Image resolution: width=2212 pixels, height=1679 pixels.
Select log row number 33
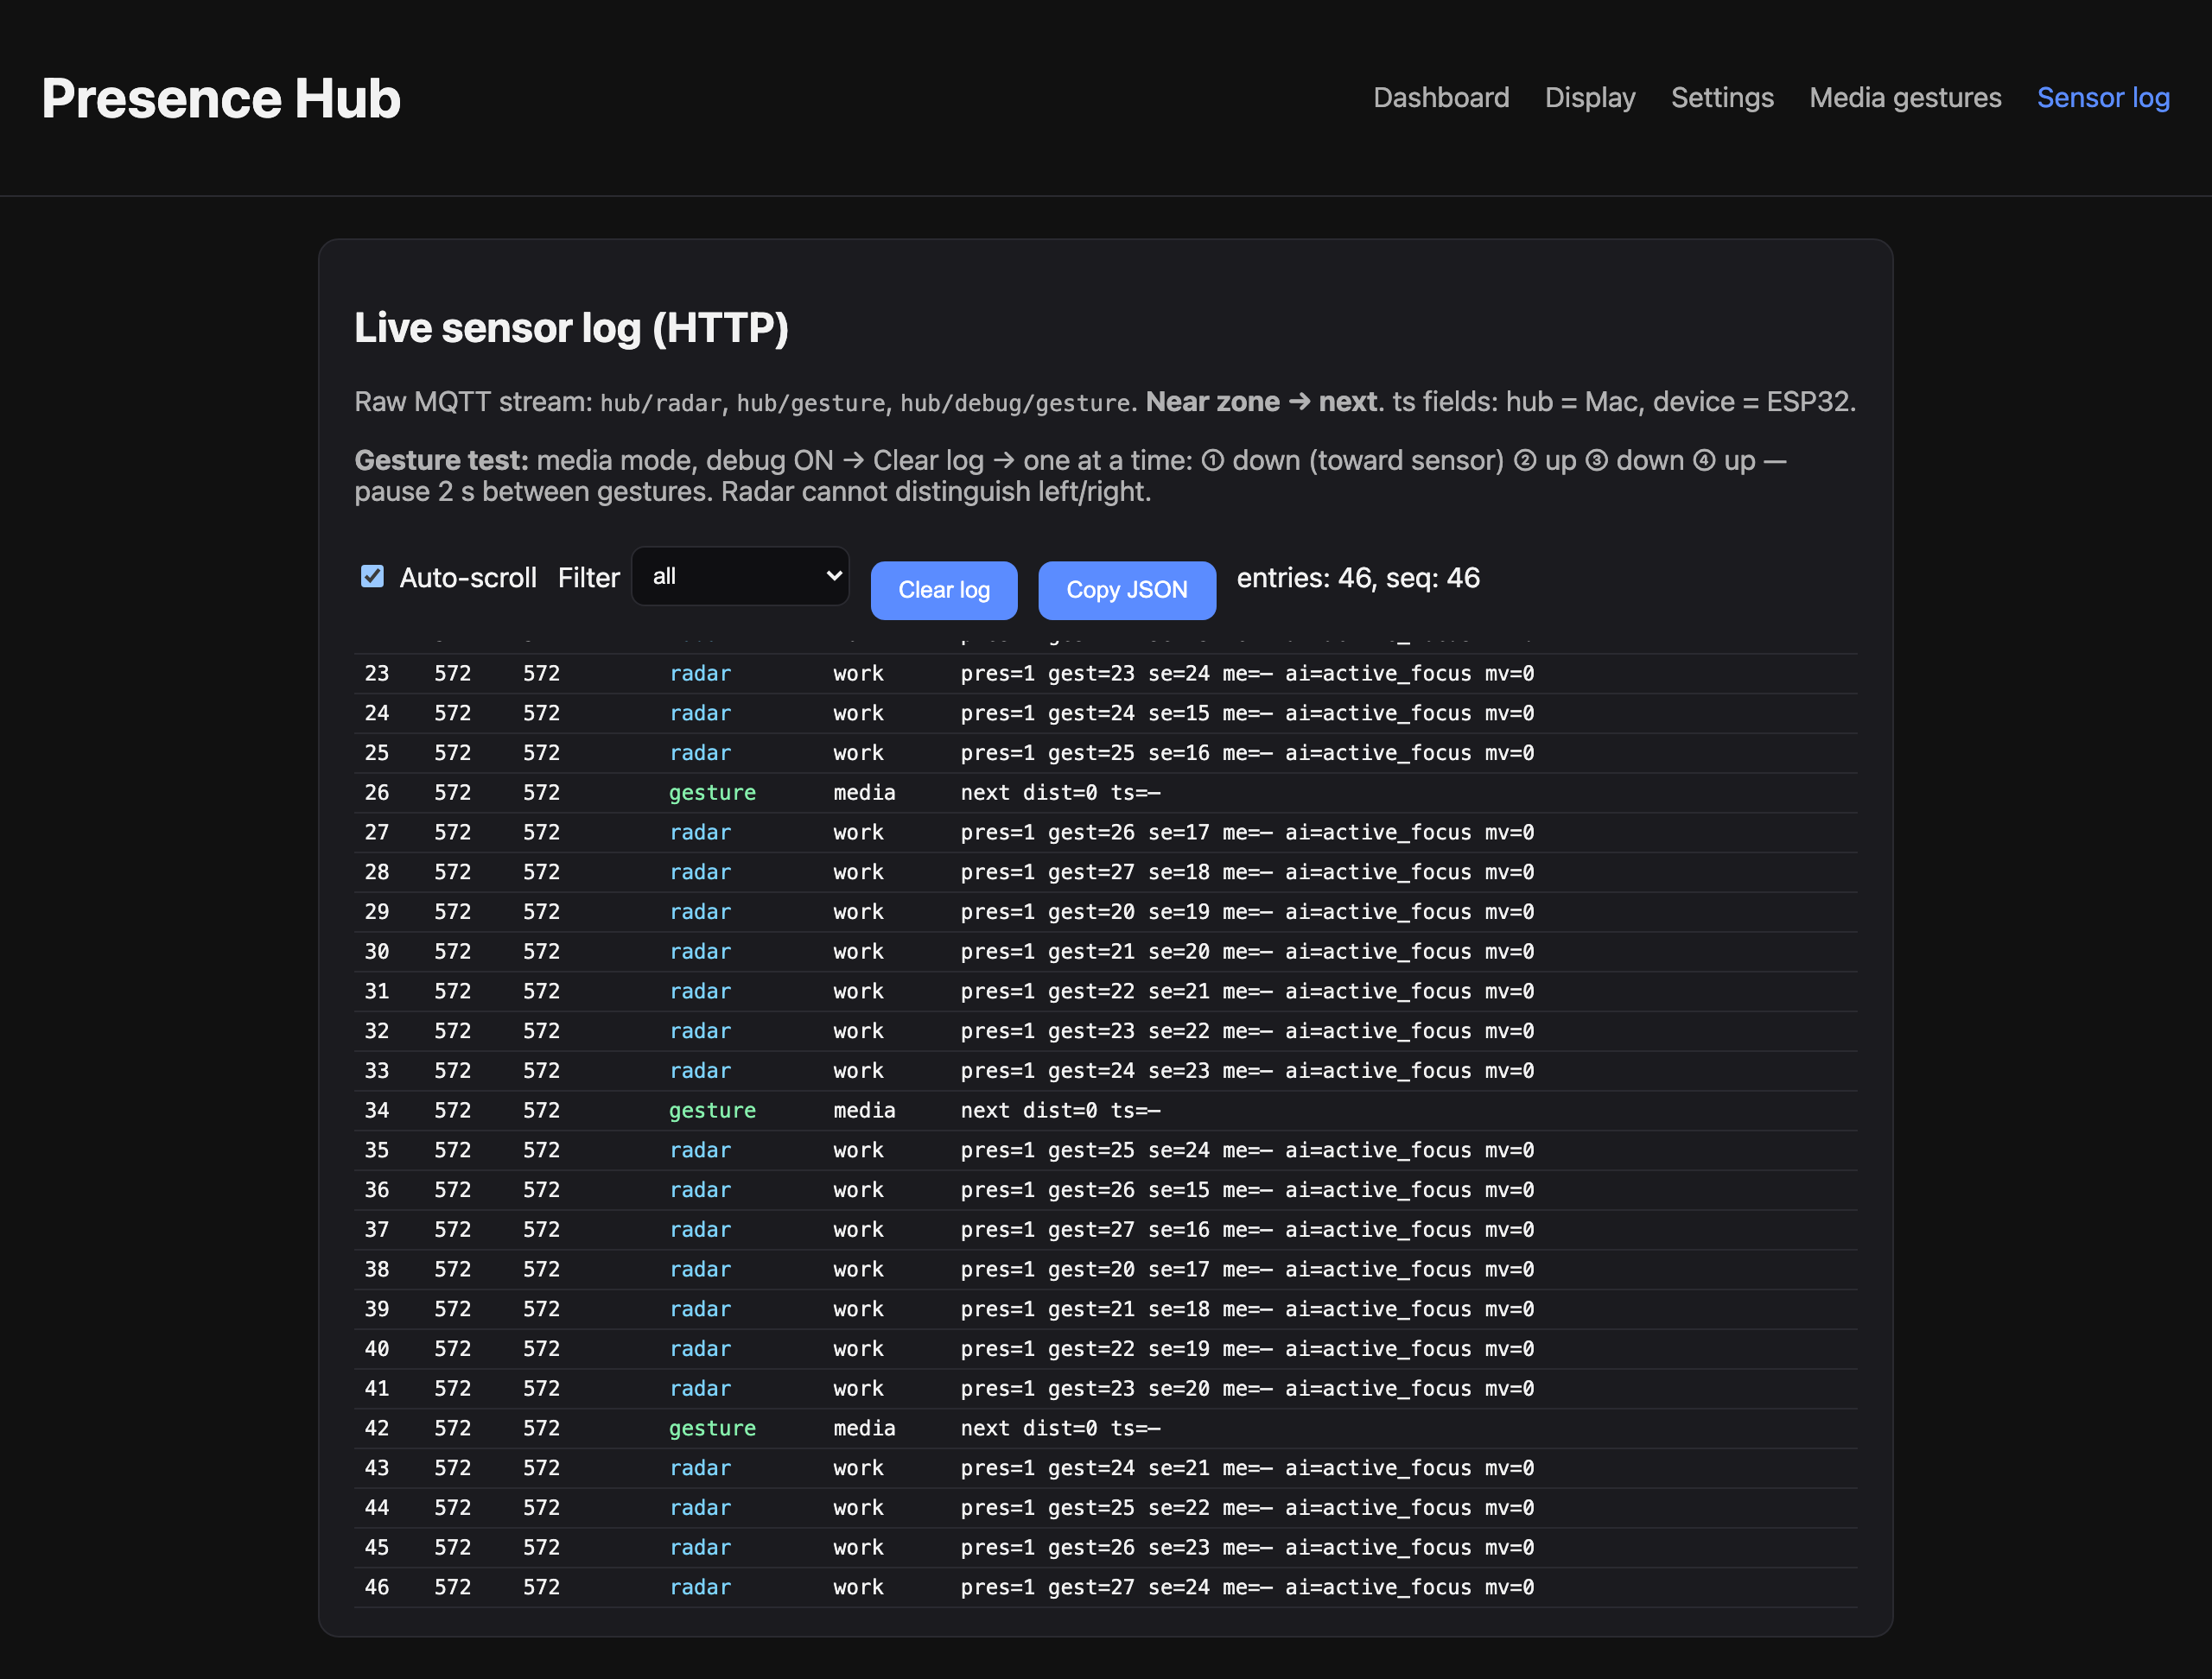(1106, 1071)
